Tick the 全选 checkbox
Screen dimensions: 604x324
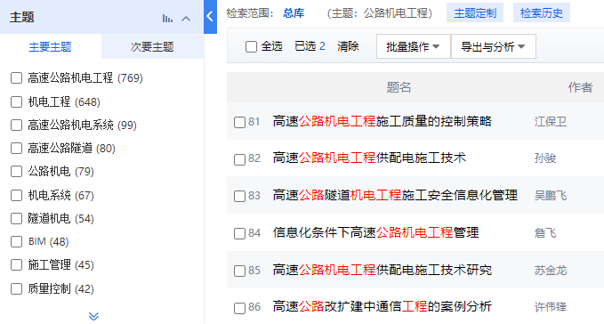pyautogui.click(x=251, y=46)
